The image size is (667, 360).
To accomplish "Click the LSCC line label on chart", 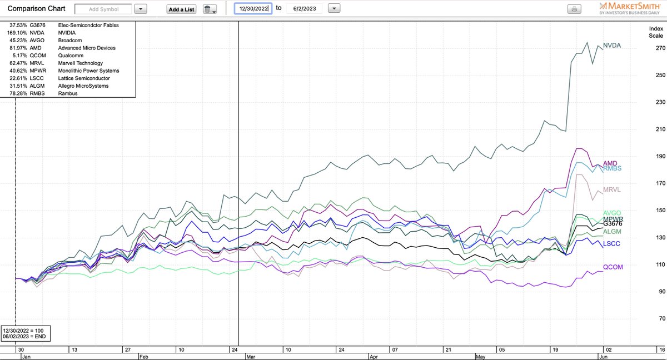I will (x=612, y=244).
